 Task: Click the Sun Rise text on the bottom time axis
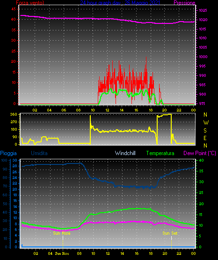[x=62, y=253]
